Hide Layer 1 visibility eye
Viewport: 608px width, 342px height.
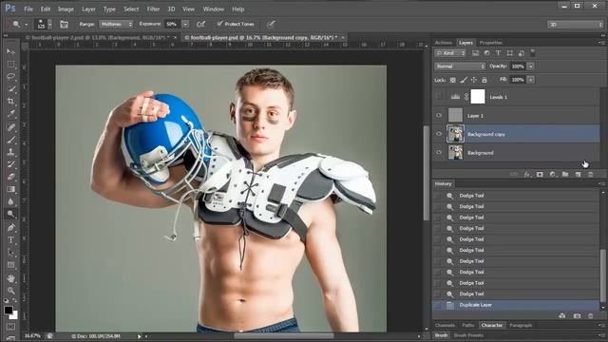[439, 115]
